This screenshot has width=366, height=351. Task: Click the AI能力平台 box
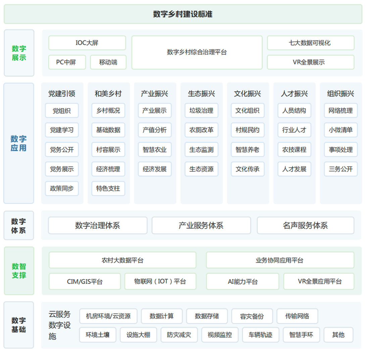click(243, 282)
